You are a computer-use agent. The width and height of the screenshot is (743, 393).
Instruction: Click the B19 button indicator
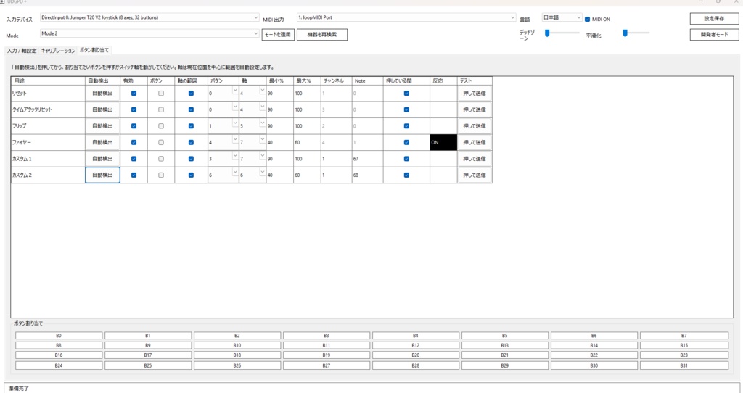[x=327, y=355]
